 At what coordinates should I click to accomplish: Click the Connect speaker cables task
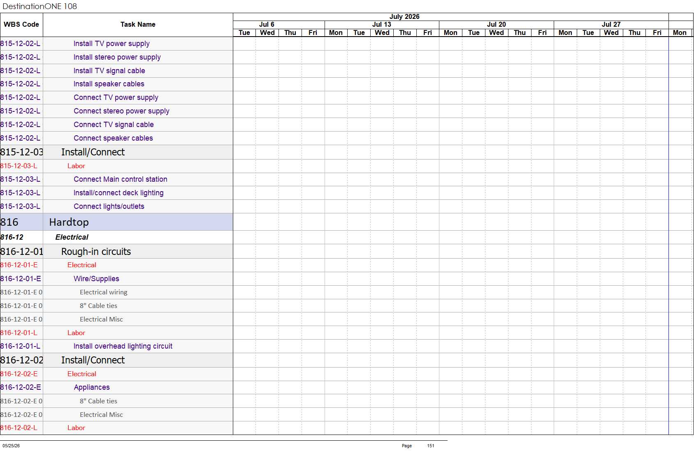click(x=113, y=138)
